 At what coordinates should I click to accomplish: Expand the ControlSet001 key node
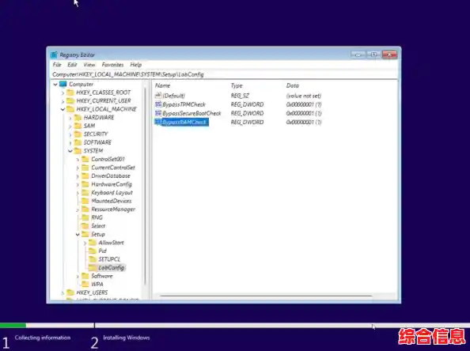click(x=78, y=160)
